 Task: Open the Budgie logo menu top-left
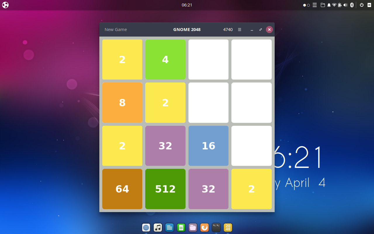5,5
